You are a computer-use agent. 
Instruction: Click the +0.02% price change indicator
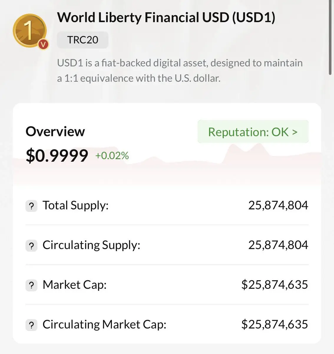coord(112,155)
